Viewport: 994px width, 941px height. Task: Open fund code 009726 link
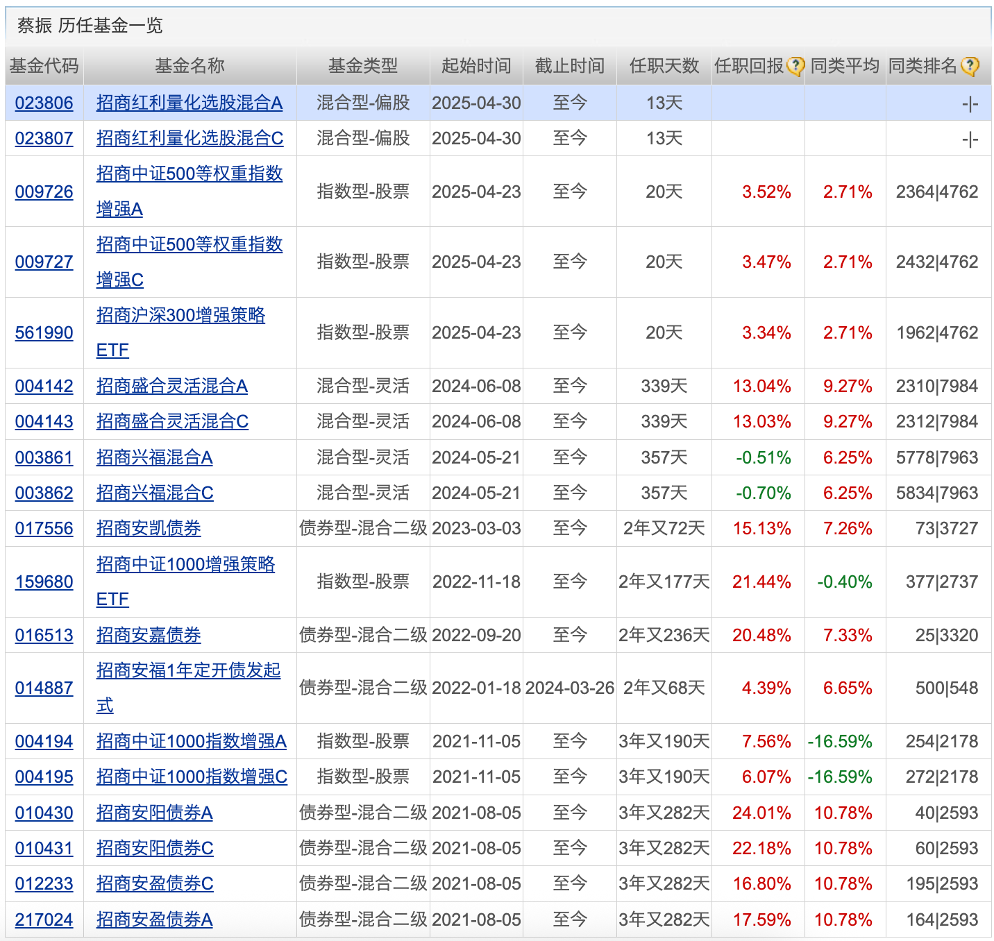click(x=44, y=192)
